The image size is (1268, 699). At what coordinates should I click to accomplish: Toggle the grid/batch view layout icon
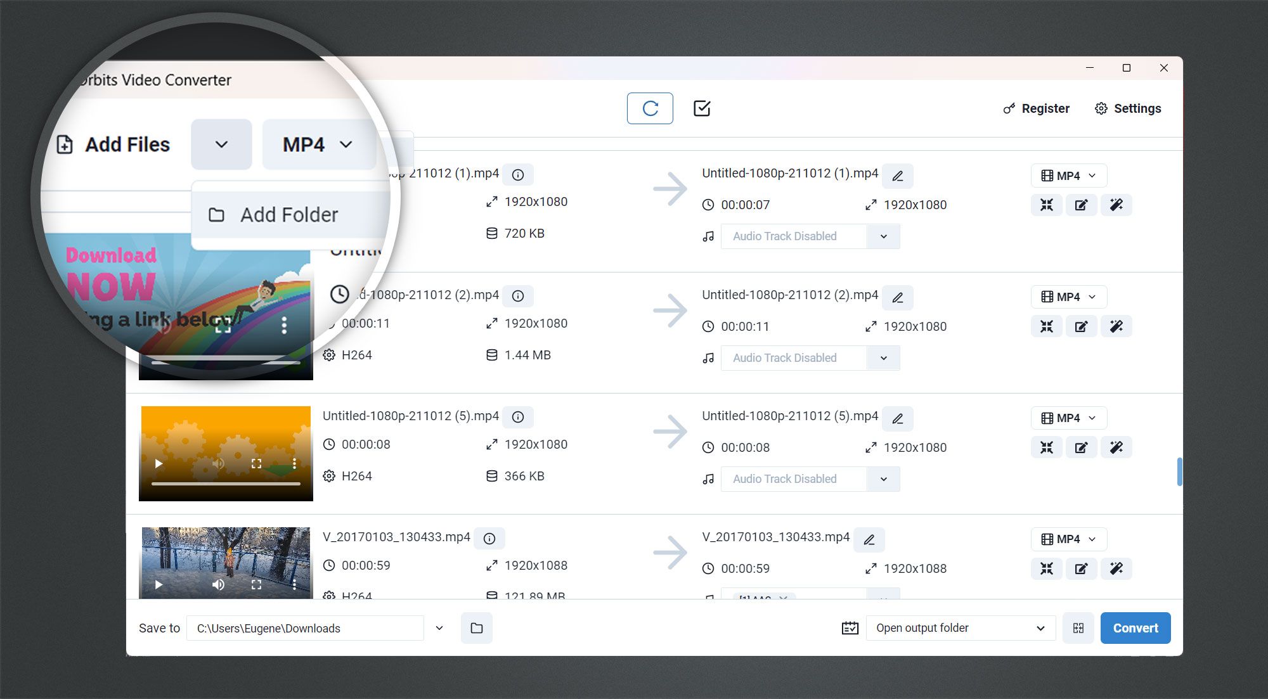[1078, 627]
